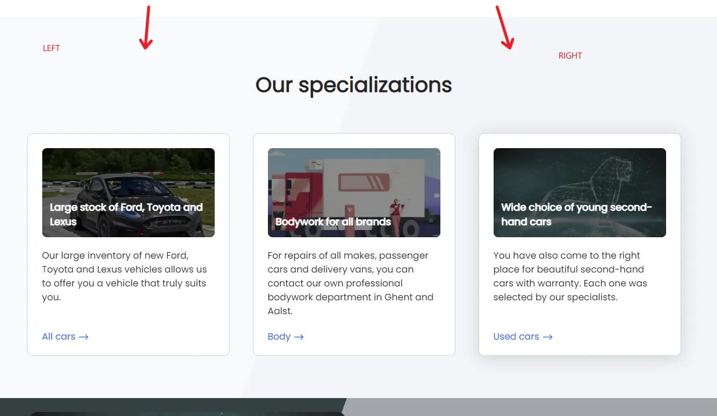Open the Bodywork illustration thumbnail

[354, 193]
